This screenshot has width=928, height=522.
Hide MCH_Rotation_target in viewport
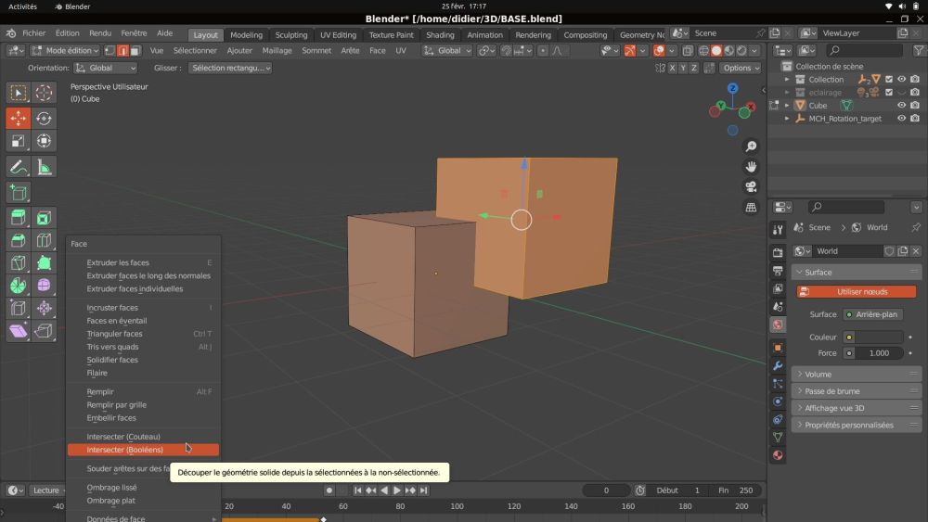(901, 119)
